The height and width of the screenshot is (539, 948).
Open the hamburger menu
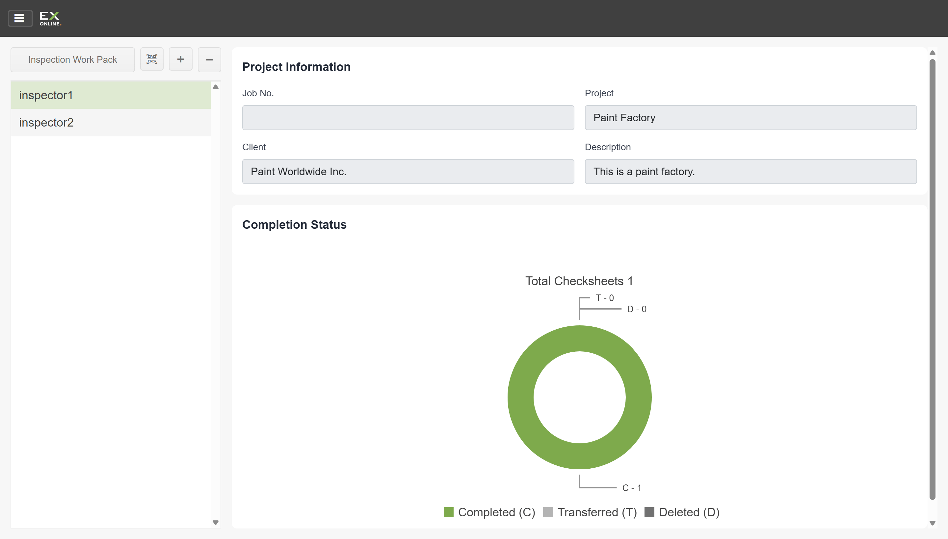[x=20, y=18]
